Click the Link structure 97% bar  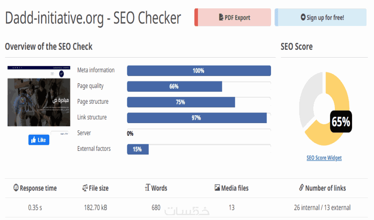pos(197,118)
